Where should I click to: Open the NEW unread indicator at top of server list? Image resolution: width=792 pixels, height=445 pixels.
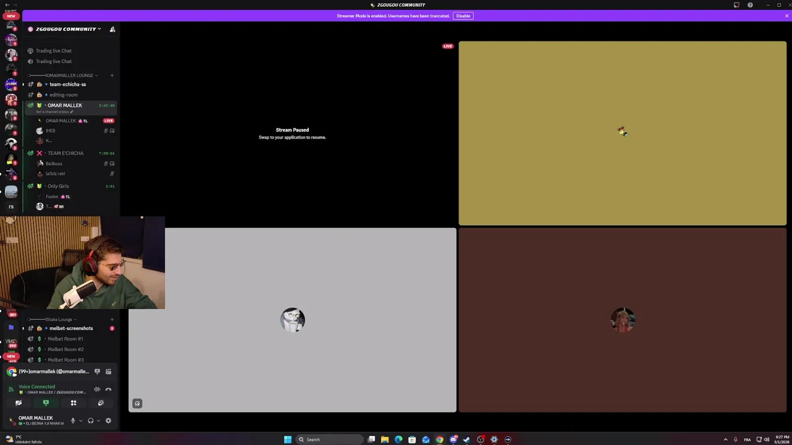[11, 15]
